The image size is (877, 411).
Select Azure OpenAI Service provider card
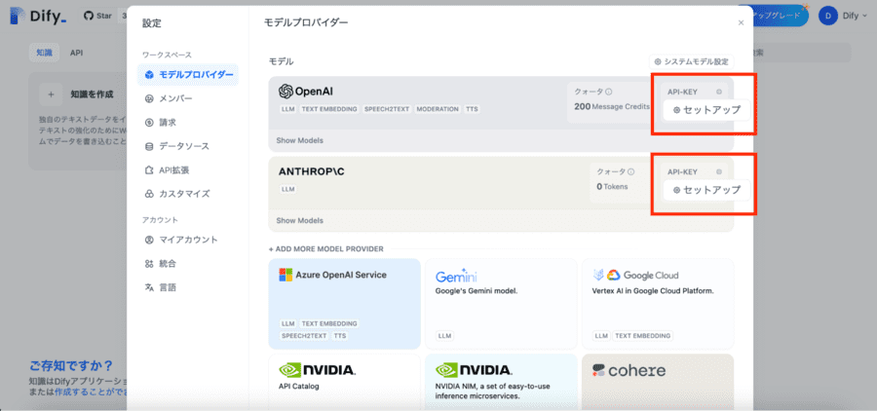click(345, 304)
